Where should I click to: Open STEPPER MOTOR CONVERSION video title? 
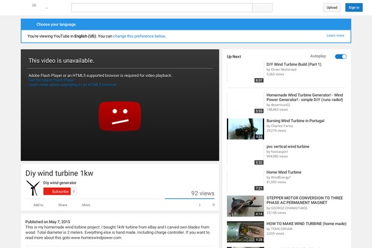tap(304, 200)
